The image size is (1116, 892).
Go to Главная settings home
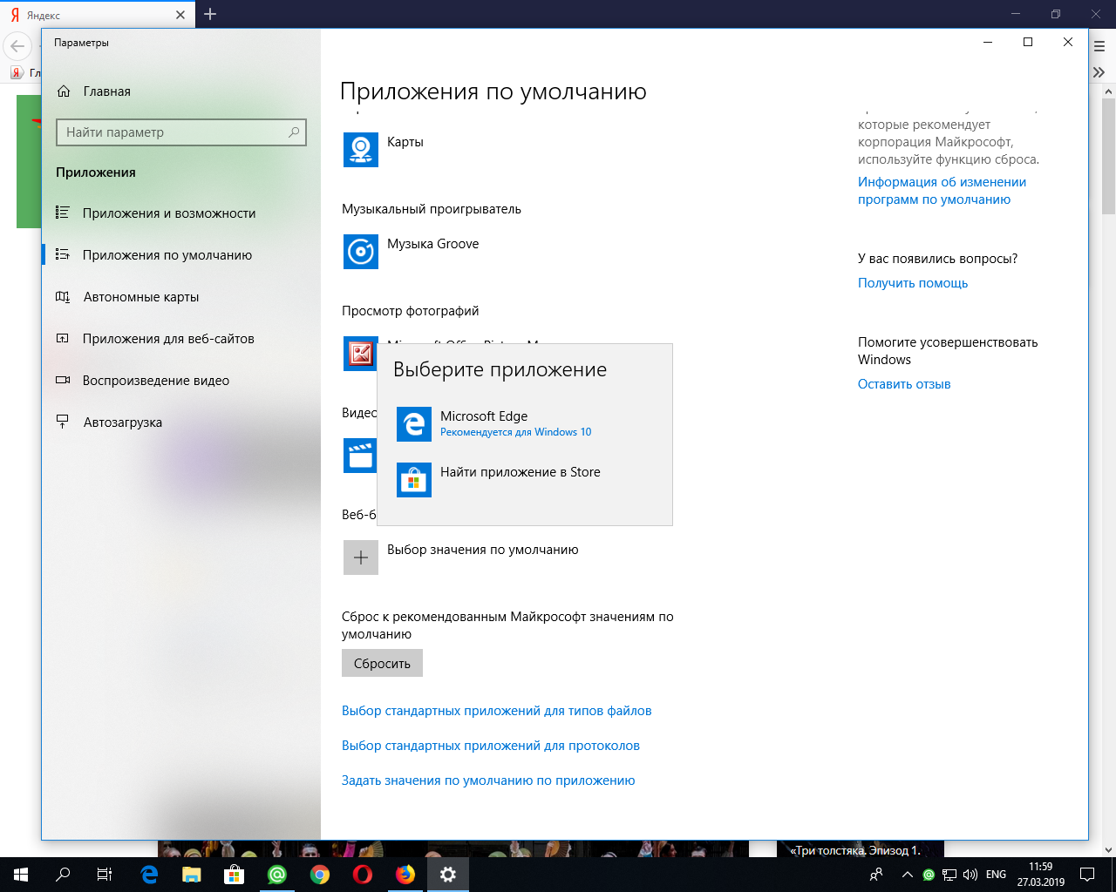(x=181, y=91)
